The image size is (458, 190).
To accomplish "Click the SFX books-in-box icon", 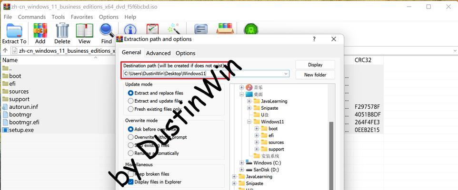I will pos(225,29).
